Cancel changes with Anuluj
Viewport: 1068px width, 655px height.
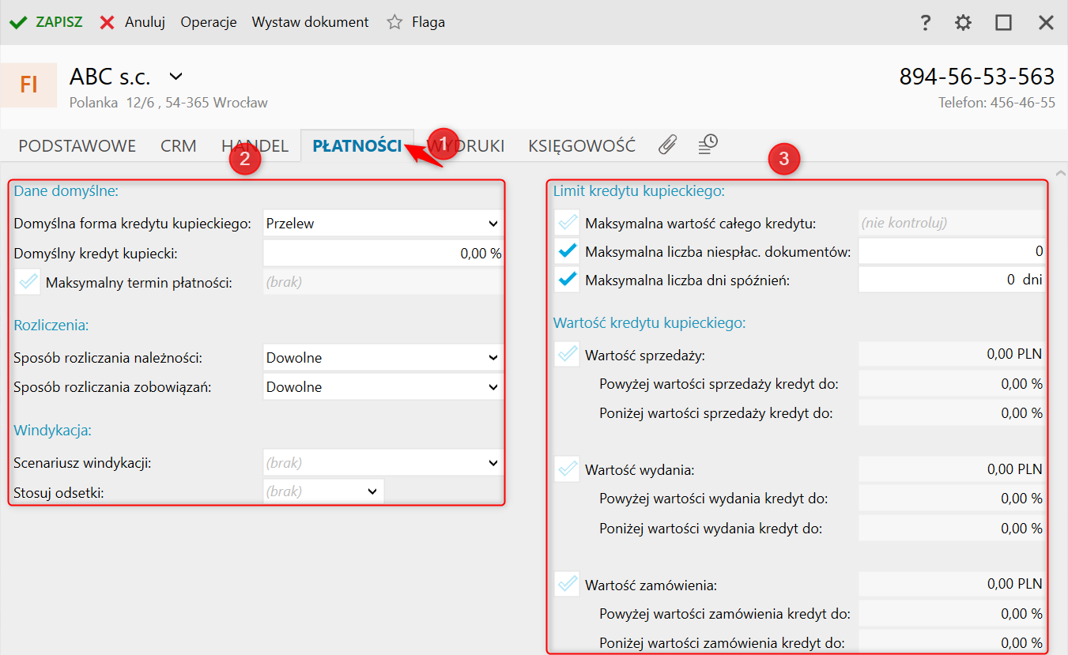(x=145, y=22)
